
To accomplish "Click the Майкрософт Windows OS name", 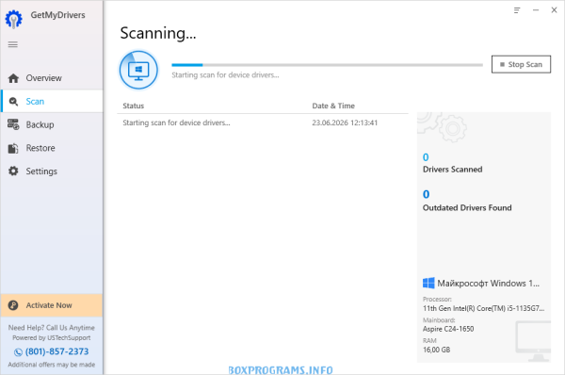I will [x=488, y=284].
